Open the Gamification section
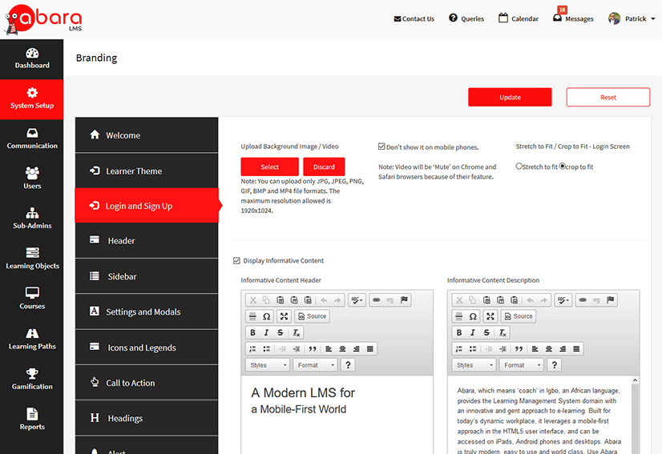The width and height of the screenshot is (662, 454). click(x=32, y=380)
